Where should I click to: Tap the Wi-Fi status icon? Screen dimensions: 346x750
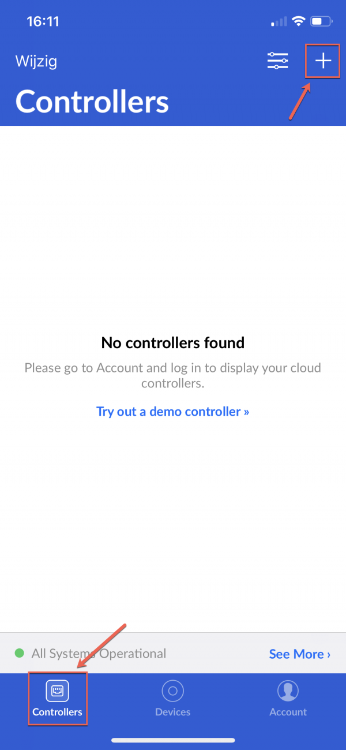click(298, 22)
